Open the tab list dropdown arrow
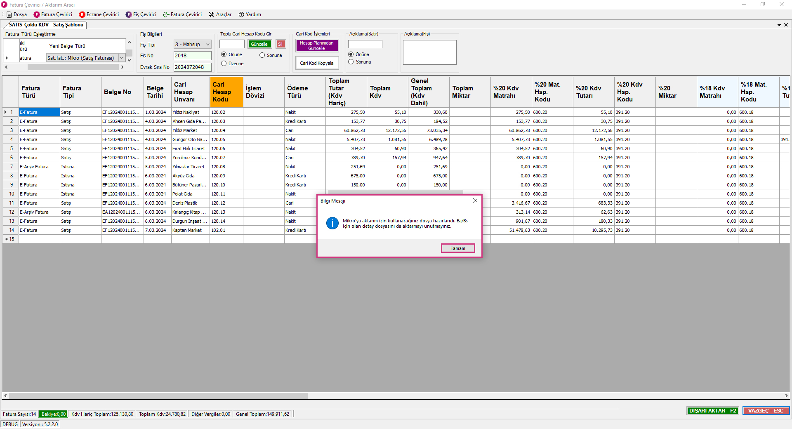 point(779,25)
